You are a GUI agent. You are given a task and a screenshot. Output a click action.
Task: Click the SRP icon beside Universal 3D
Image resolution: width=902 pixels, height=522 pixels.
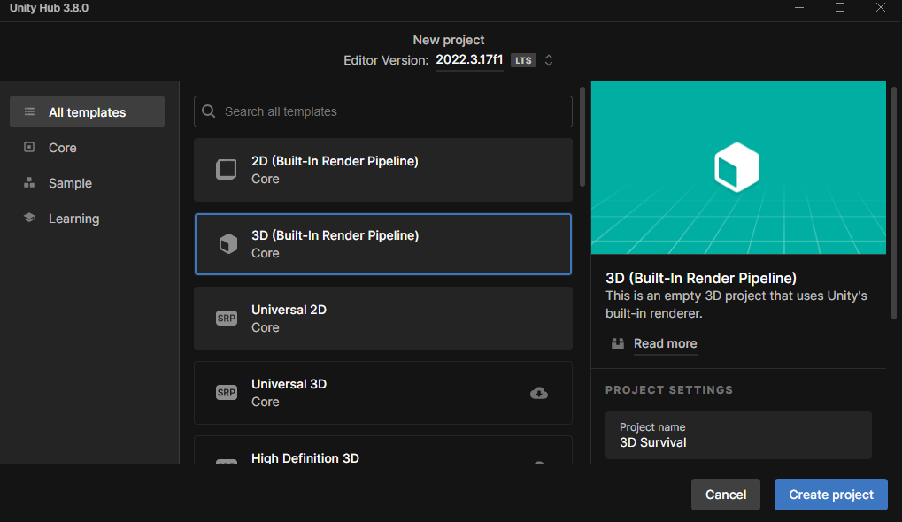click(226, 392)
